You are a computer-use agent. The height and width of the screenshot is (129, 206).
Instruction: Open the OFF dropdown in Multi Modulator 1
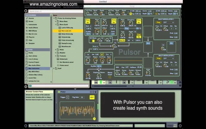click(x=169, y=22)
